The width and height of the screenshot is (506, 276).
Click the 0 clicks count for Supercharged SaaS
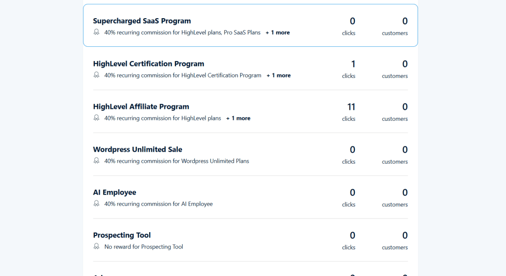coord(352,21)
